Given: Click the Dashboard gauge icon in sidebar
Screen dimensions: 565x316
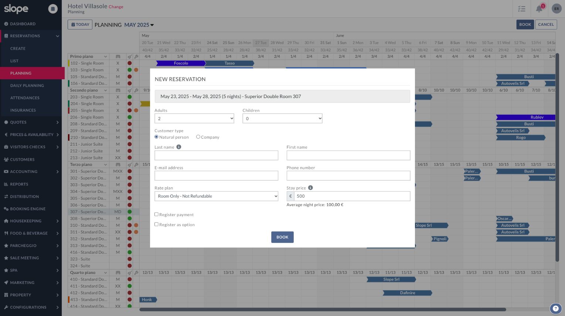Looking at the screenshot, I should (x=6, y=24).
